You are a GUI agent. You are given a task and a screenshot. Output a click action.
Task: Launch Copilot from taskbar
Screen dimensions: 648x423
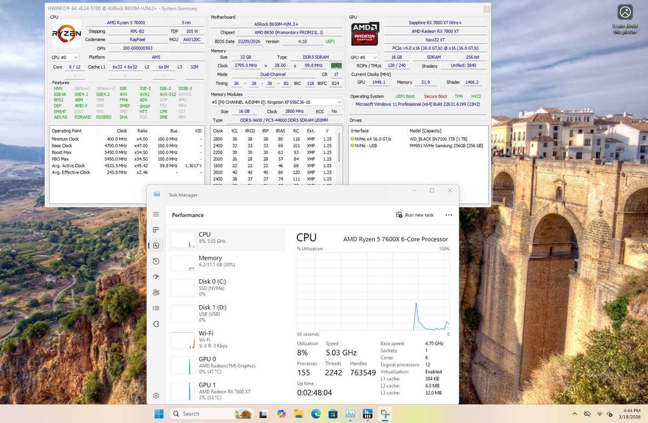(281, 414)
